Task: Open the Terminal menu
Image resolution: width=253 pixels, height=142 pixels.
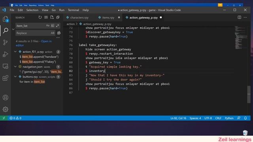Action: click(x=74, y=10)
